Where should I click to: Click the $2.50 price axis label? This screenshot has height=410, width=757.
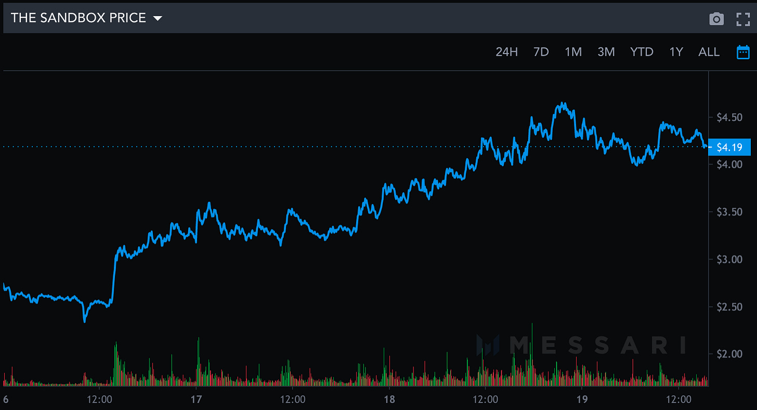tap(729, 307)
